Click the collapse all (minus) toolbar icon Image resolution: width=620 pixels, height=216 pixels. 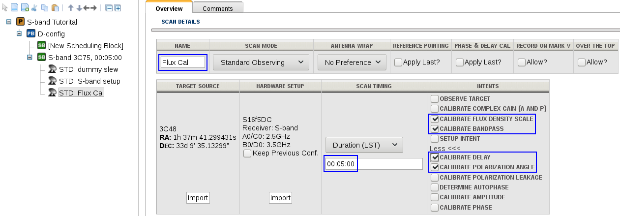click(x=109, y=8)
